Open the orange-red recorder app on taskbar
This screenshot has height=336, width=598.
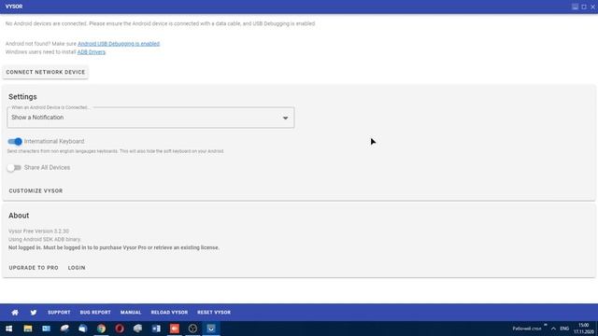175,329
